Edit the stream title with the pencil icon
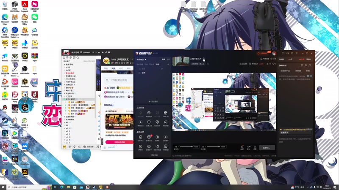The height and width of the screenshot is (190, 339). 204,59
